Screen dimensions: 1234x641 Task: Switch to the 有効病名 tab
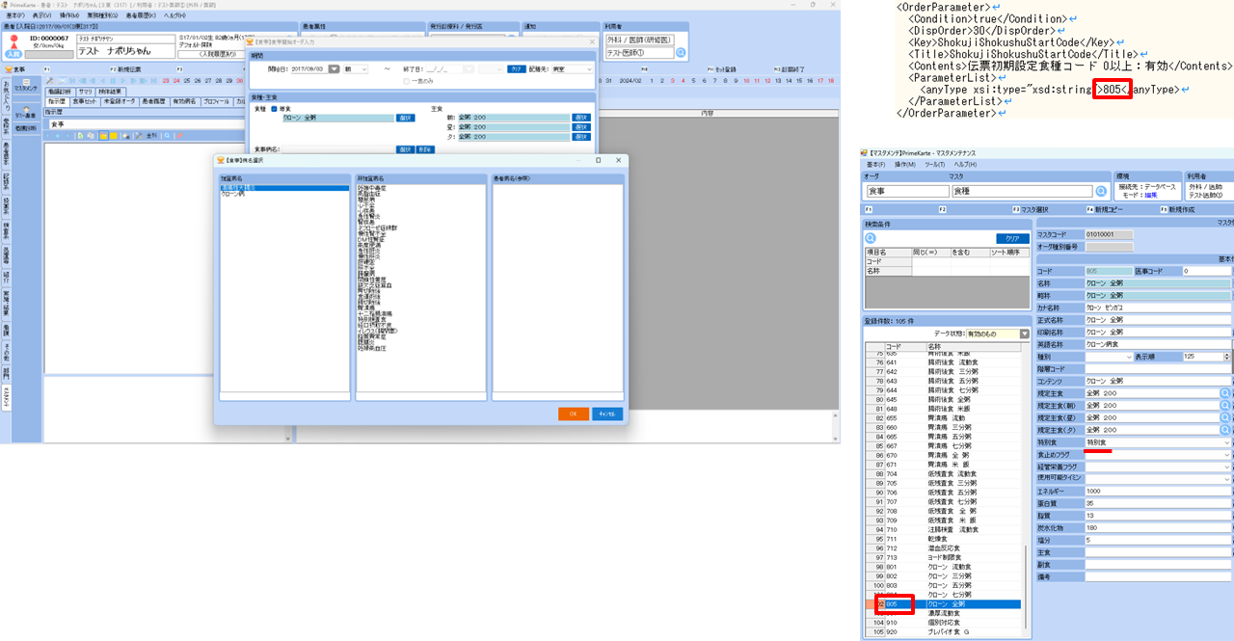coord(184,101)
